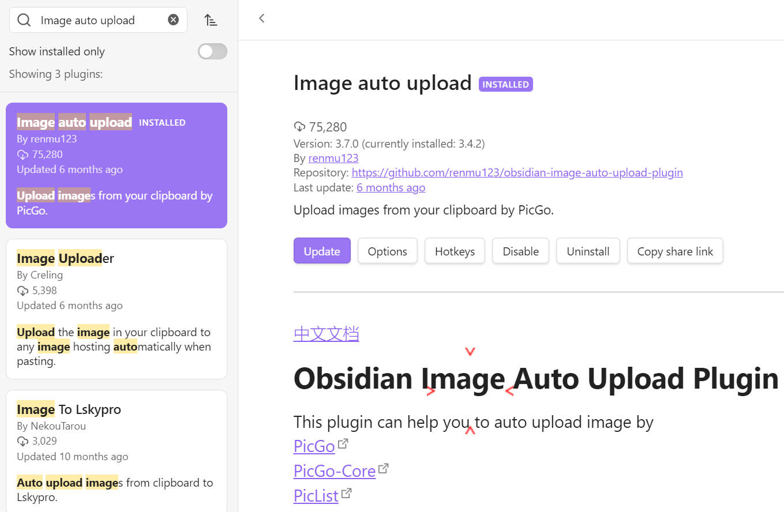Click 'By Creling' author text
784x512 pixels.
40,275
